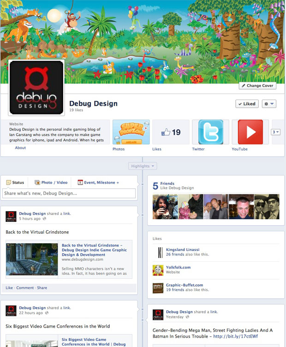Open Back to the Virtual Grindstone article link
Viewport: 286px width, 347px height.
(x=94, y=250)
